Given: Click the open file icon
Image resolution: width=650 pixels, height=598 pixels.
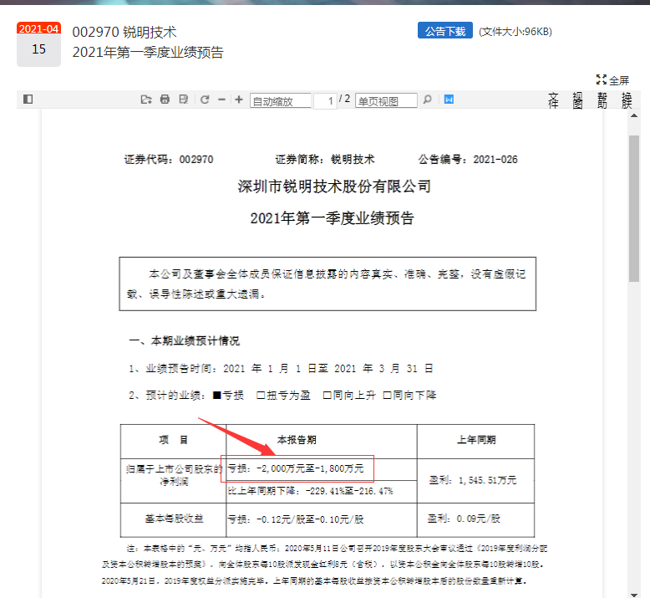Looking at the screenshot, I should click(x=146, y=100).
